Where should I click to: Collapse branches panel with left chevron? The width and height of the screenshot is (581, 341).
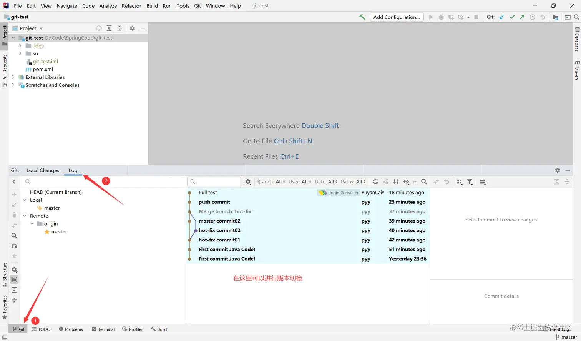click(14, 181)
